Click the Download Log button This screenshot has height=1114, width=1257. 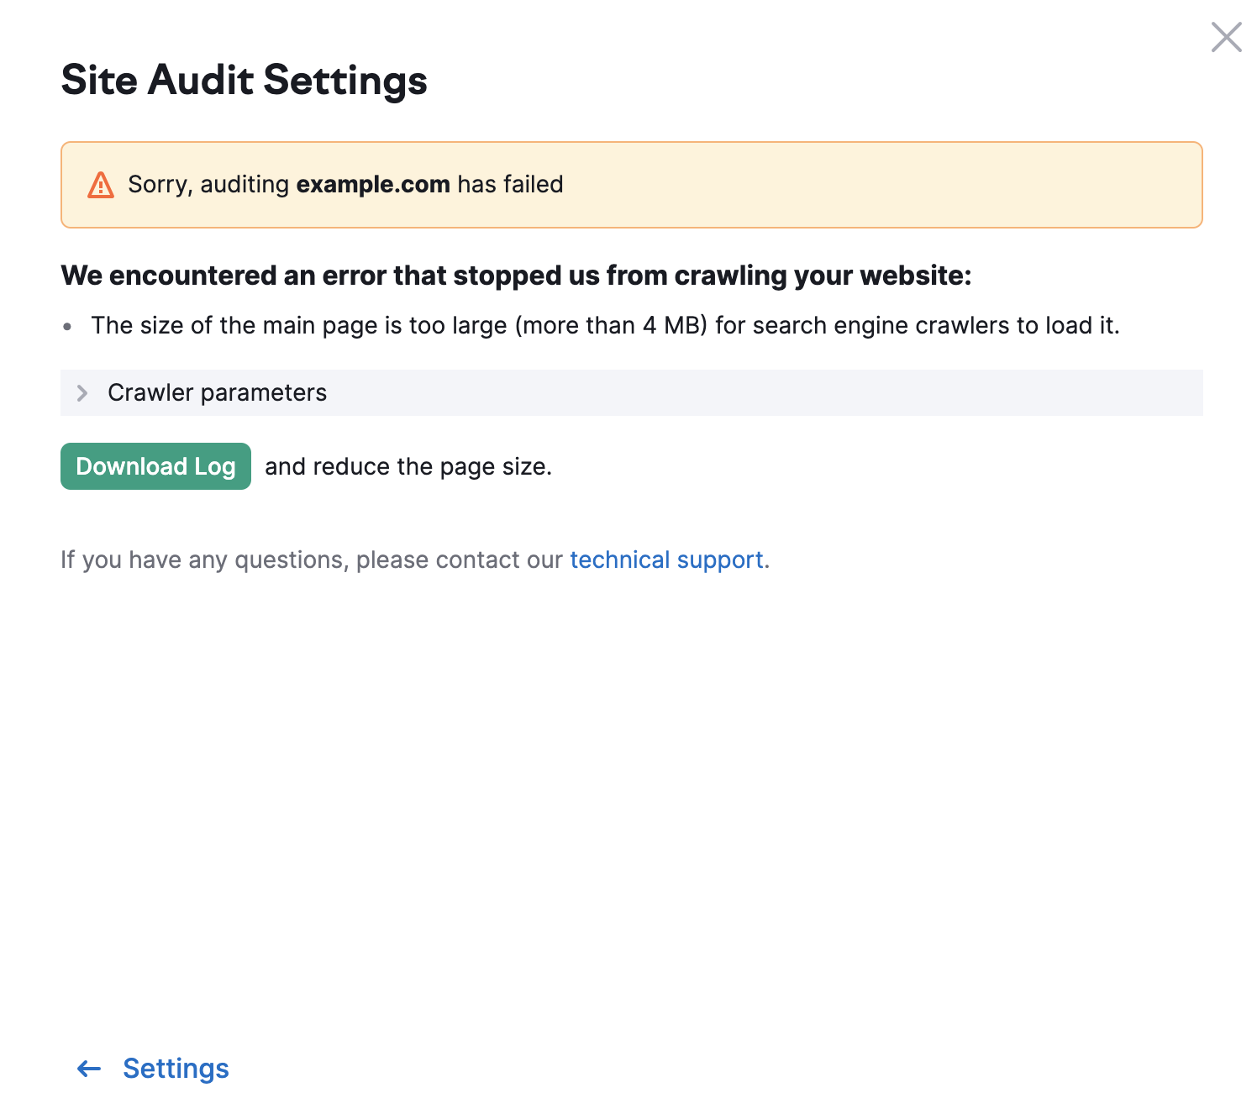(155, 465)
